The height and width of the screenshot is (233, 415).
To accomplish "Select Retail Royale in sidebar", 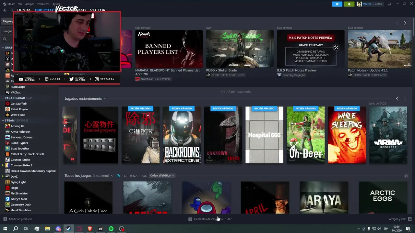I will click(x=19, y=109).
